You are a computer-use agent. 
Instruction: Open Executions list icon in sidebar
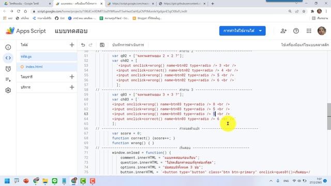[8, 80]
